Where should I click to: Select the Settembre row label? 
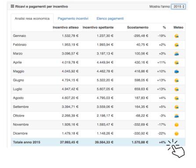[x=21, y=107]
